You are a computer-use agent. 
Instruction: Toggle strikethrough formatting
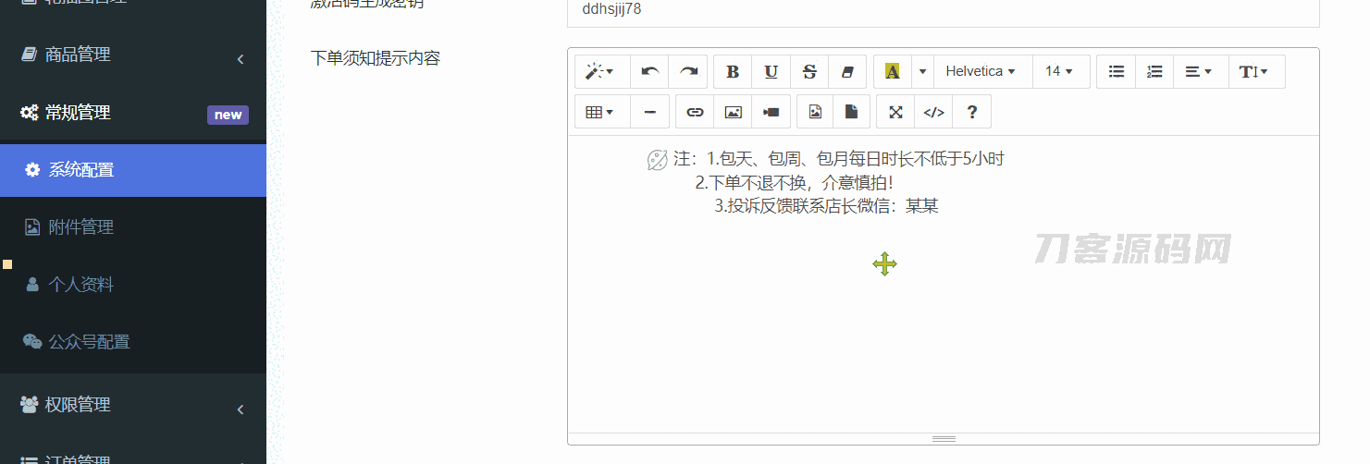[x=809, y=71]
